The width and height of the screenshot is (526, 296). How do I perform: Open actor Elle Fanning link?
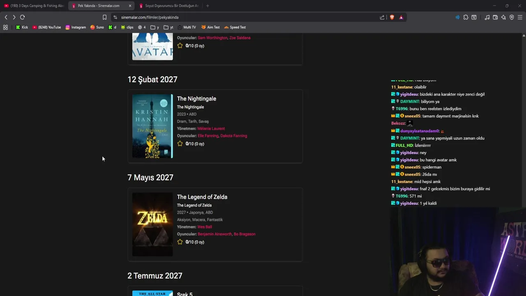(x=208, y=136)
